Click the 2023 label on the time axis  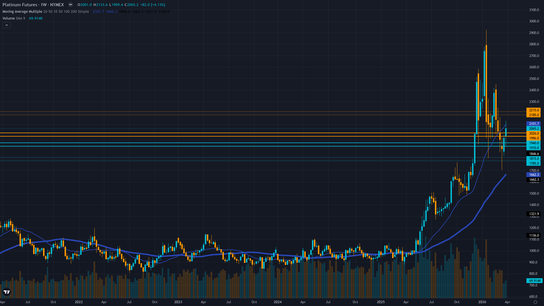click(178, 302)
